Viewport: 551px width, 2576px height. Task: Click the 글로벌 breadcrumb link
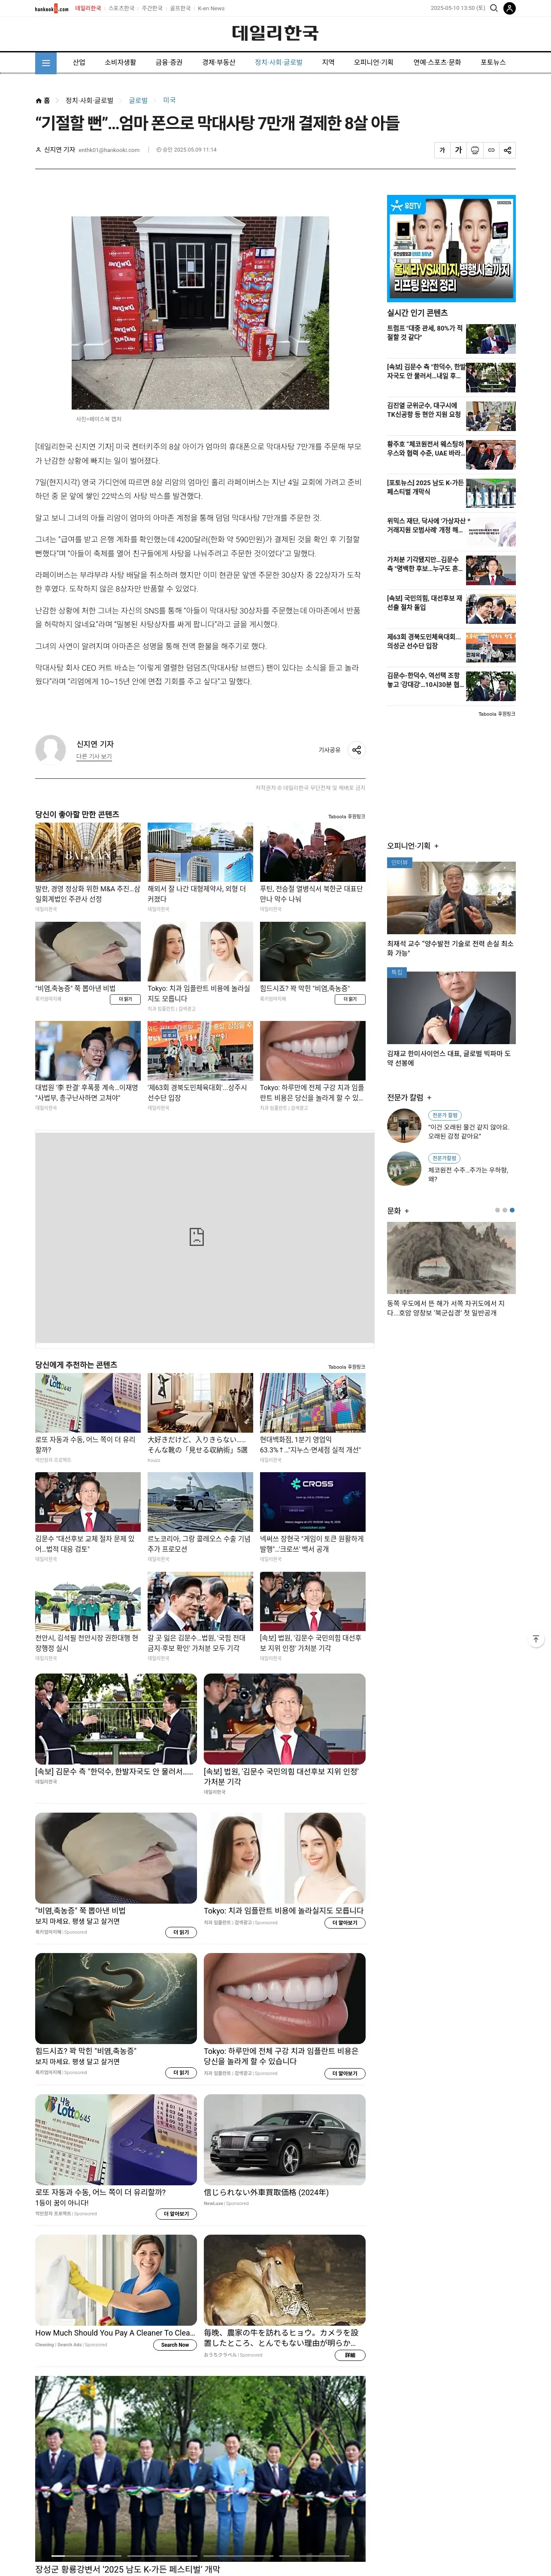pyautogui.click(x=138, y=100)
